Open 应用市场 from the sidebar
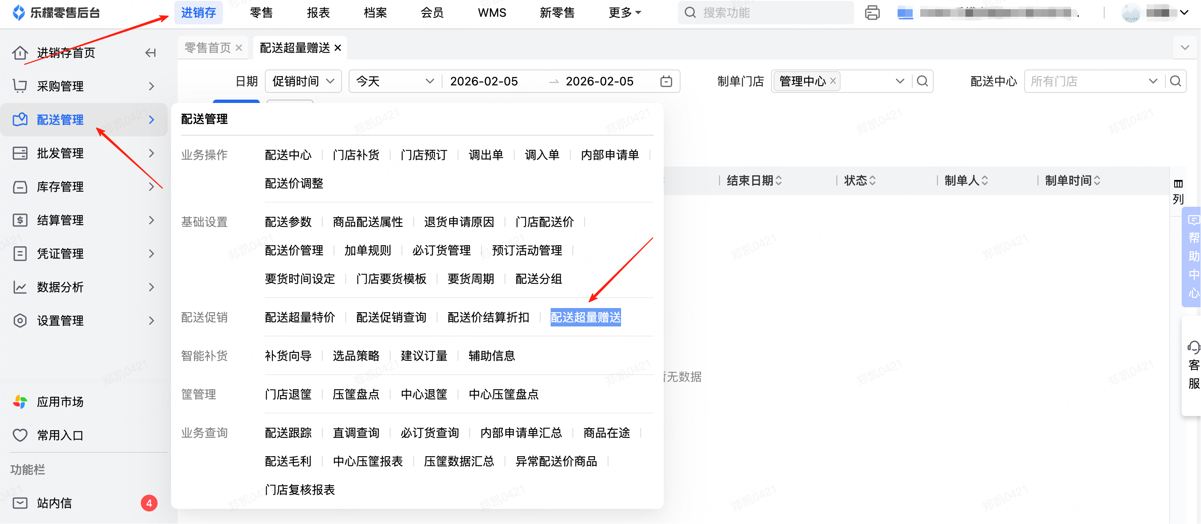This screenshot has width=1201, height=524. (60, 401)
